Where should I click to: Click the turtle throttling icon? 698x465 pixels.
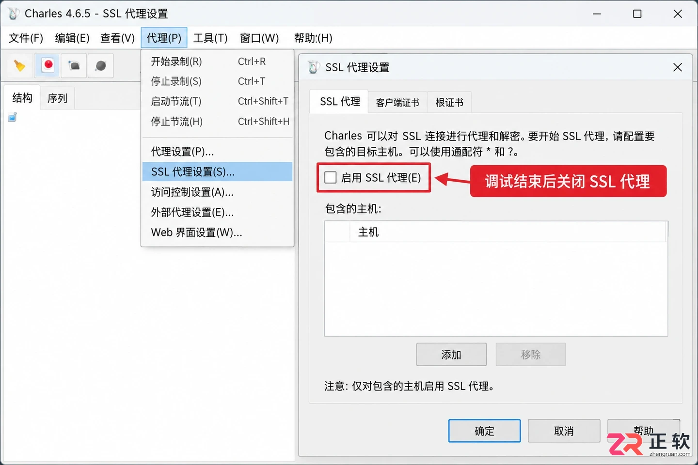coord(74,65)
